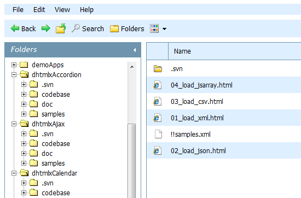Open the File menu
The width and height of the screenshot is (301, 198).
[x=18, y=10]
